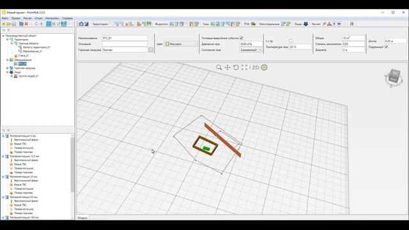Click the fit-to-screen tool in viewport
This screenshot has width=409, height=230.
pyautogui.click(x=244, y=68)
